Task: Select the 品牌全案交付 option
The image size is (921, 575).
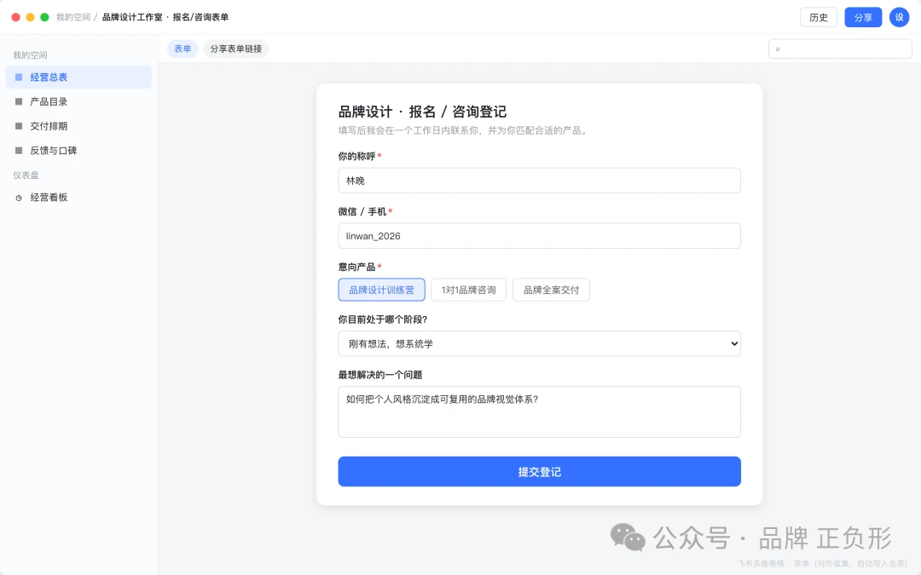Action: pos(551,290)
